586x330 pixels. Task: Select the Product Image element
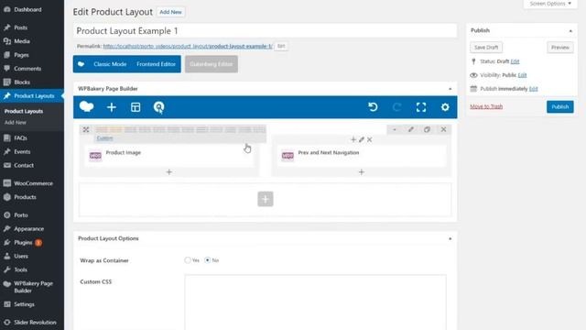click(x=169, y=155)
